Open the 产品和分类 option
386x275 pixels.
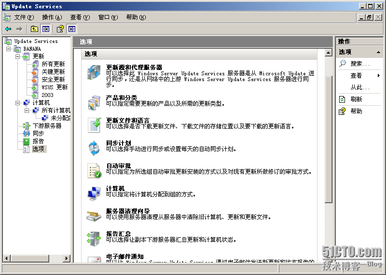(122, 98)
